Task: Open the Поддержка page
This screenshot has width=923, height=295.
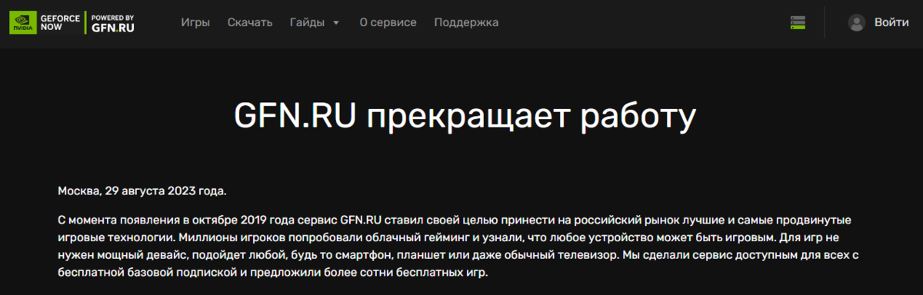Action: (x=466, y=23)
